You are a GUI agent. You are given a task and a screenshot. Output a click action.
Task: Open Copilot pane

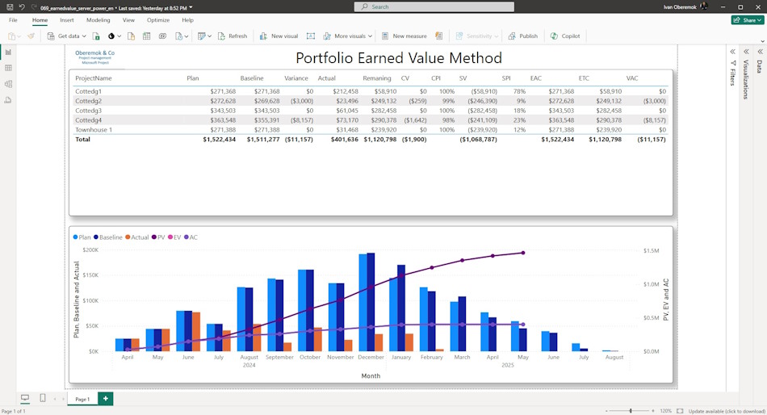565,36
